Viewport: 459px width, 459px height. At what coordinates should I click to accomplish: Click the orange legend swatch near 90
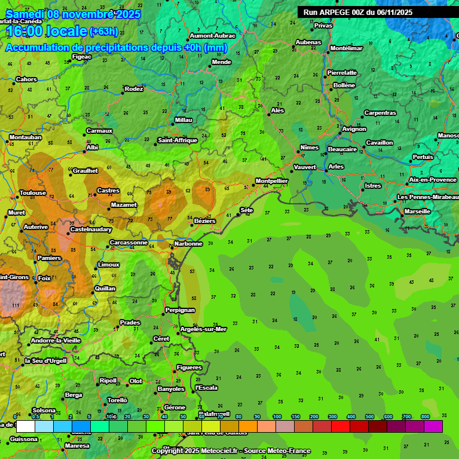[x=247, y=426]
